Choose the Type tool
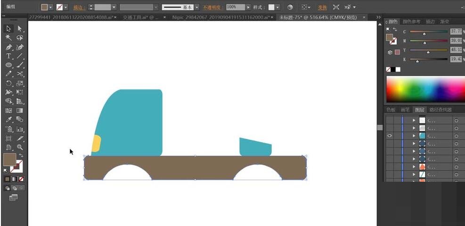The height and width of the screenshot is (226, 465). [8, 56]
